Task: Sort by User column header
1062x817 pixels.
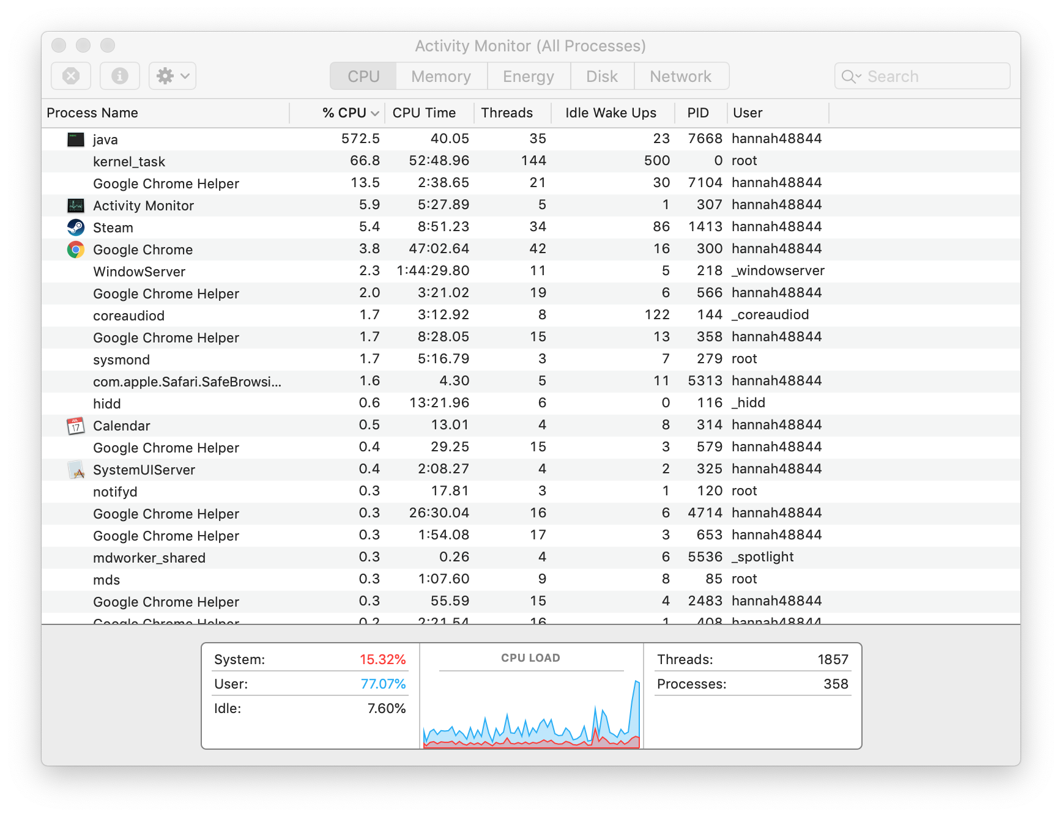Action: (778, 113)
